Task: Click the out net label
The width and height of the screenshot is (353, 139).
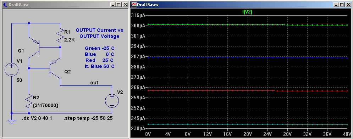Action: tap(94, 83)
